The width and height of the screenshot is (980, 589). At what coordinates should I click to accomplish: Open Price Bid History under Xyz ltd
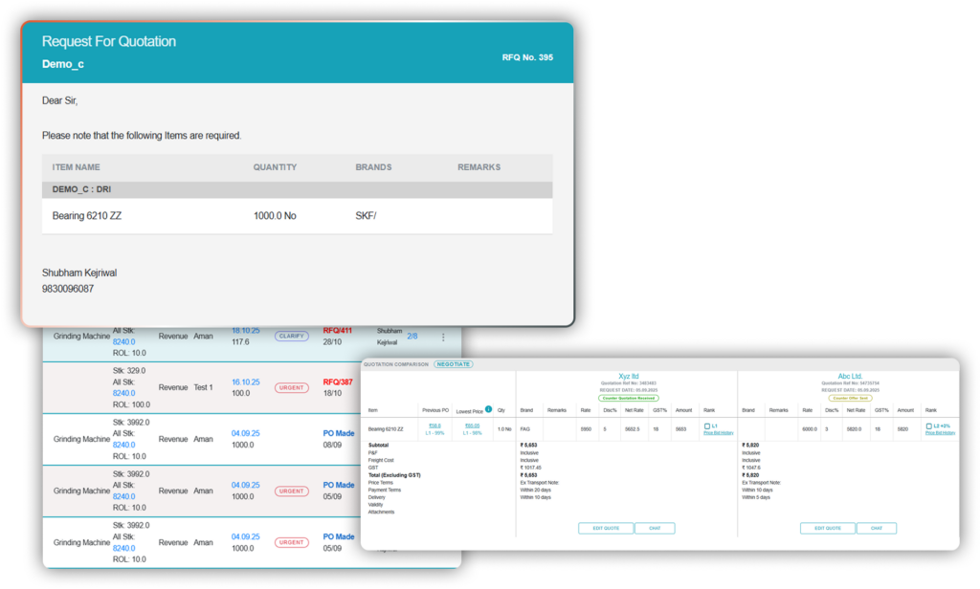tap(717, 433)
